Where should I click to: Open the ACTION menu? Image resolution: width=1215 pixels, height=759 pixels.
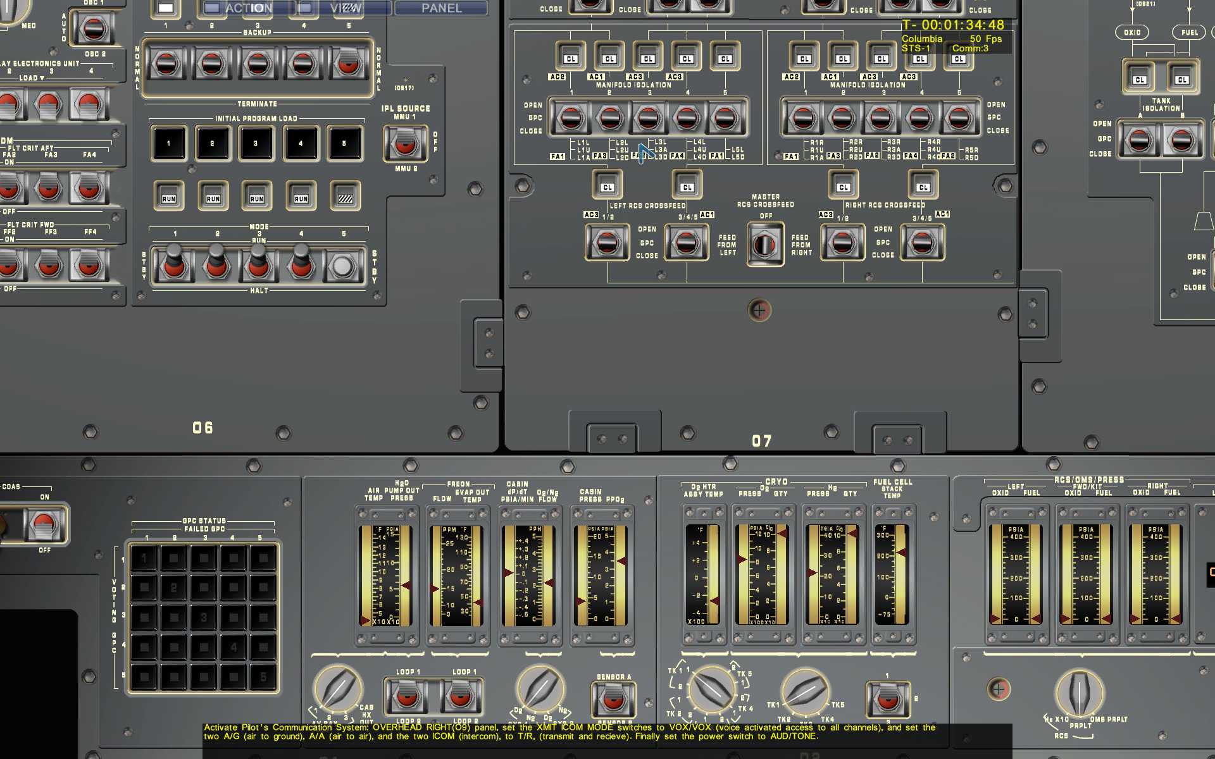pyautogui.click(x=248, y=8)
